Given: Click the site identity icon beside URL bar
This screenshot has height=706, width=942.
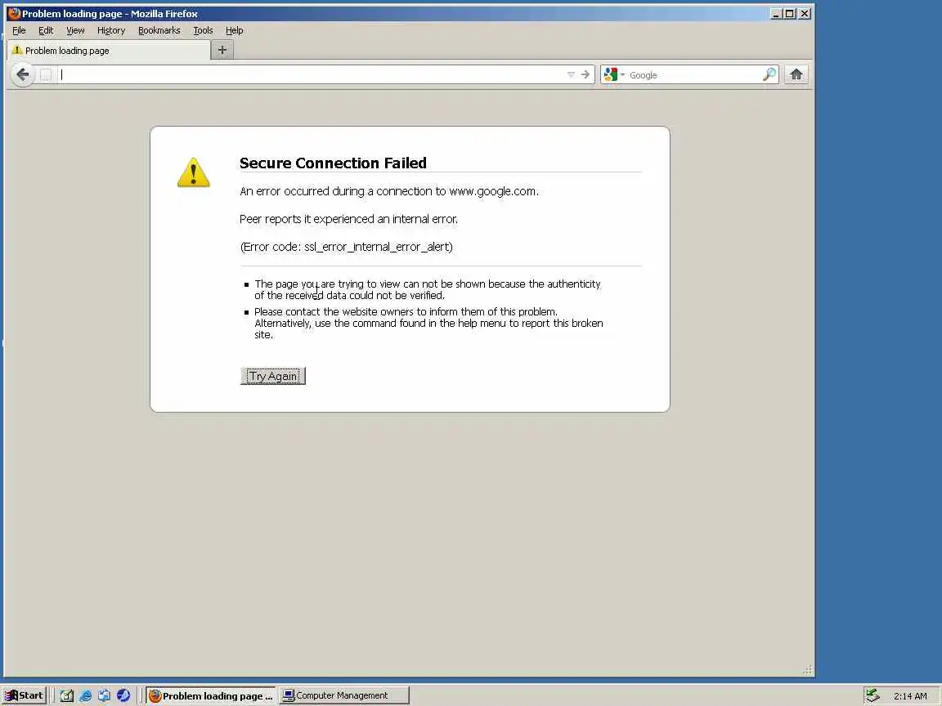Looking at the screenshot, I should pyautogui.click(x=46, y=74).
